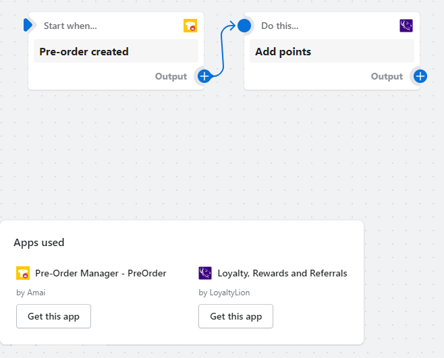444x358 pixels.
Task: Click the Start when... header label
Action: (70, 26)
